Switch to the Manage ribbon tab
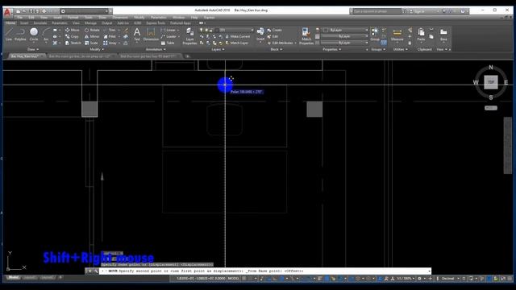 90,23
